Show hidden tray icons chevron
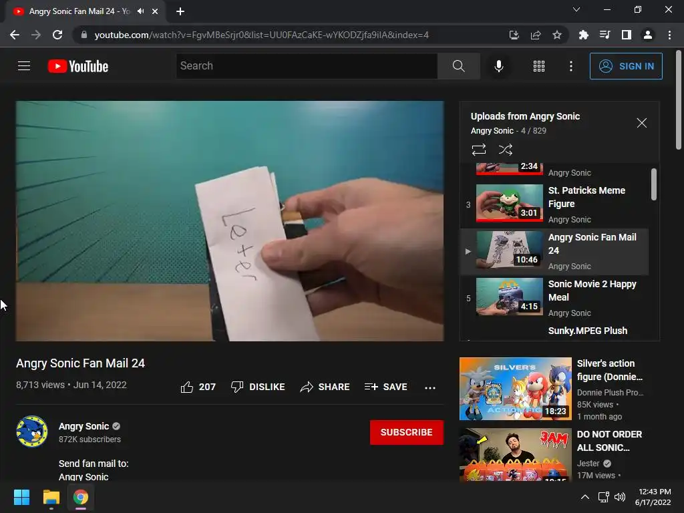Screen dimensions: 684x513 [x=585, y=497]
